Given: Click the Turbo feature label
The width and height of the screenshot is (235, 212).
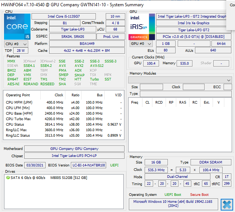Looking at the screenshot, I should pyautogui.click(x=94, y=79).
